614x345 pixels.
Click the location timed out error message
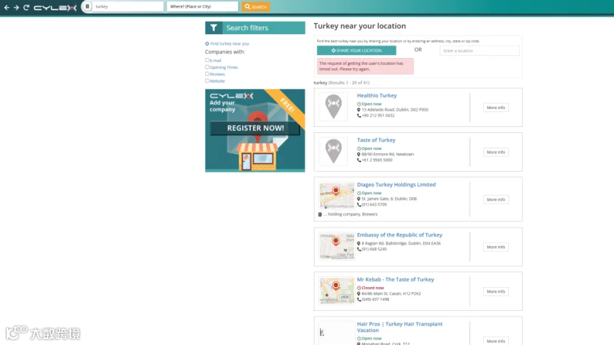click(x=365, y=66)
